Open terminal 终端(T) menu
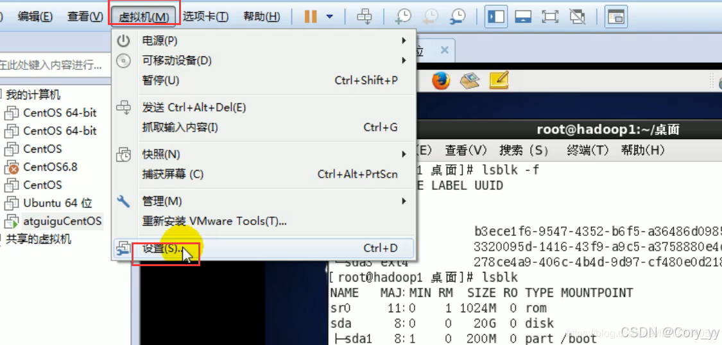Viewport: 722px width, 345px height. click(588, 151)
